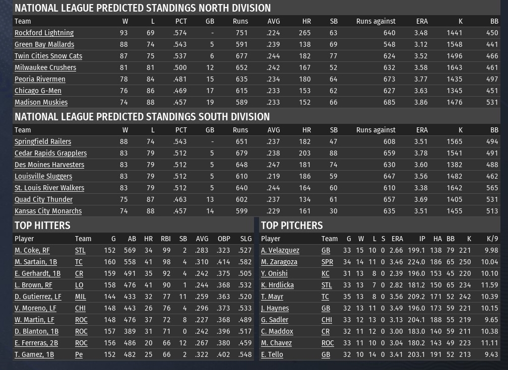Open M. Sartain, 1B player page
The width and height of the screenshot is (508, 370).
click(36, 262)
